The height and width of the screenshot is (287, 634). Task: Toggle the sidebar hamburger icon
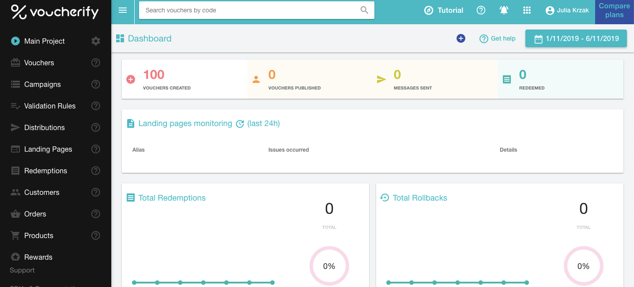(x=122, y=10)
